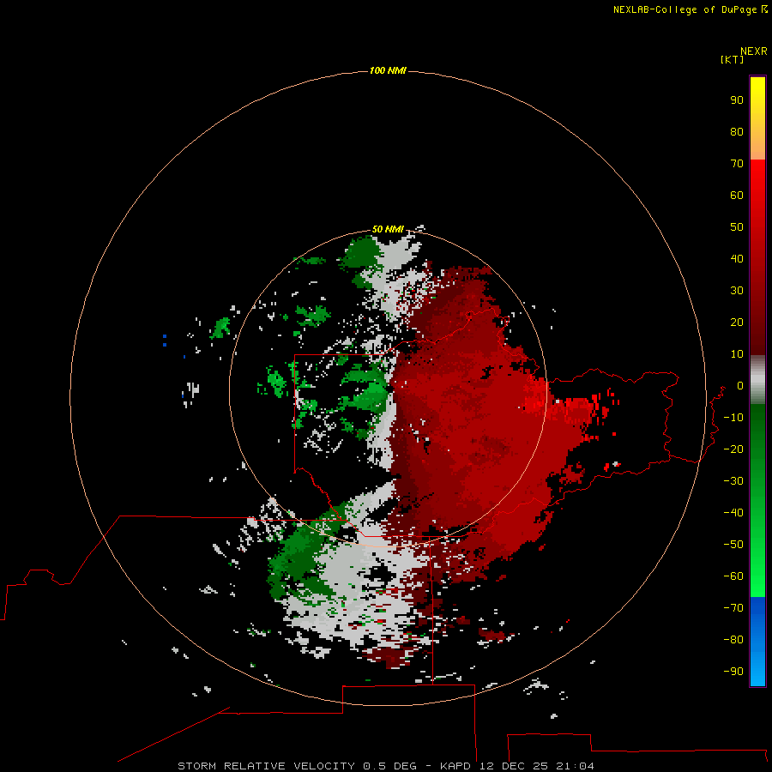Click the 50 NMI range ring label
The image size is (772, 772).
tap(388, 229)
